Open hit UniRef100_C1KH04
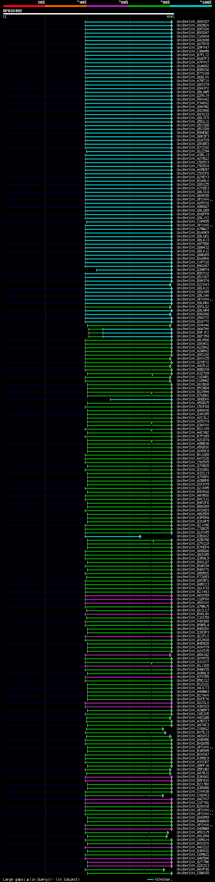Screen dimensions: 215x882 coord(193,37)
